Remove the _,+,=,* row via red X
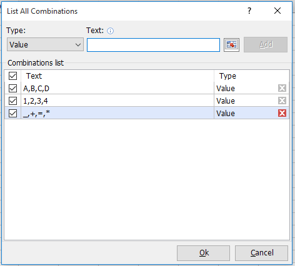 point(282,113)
